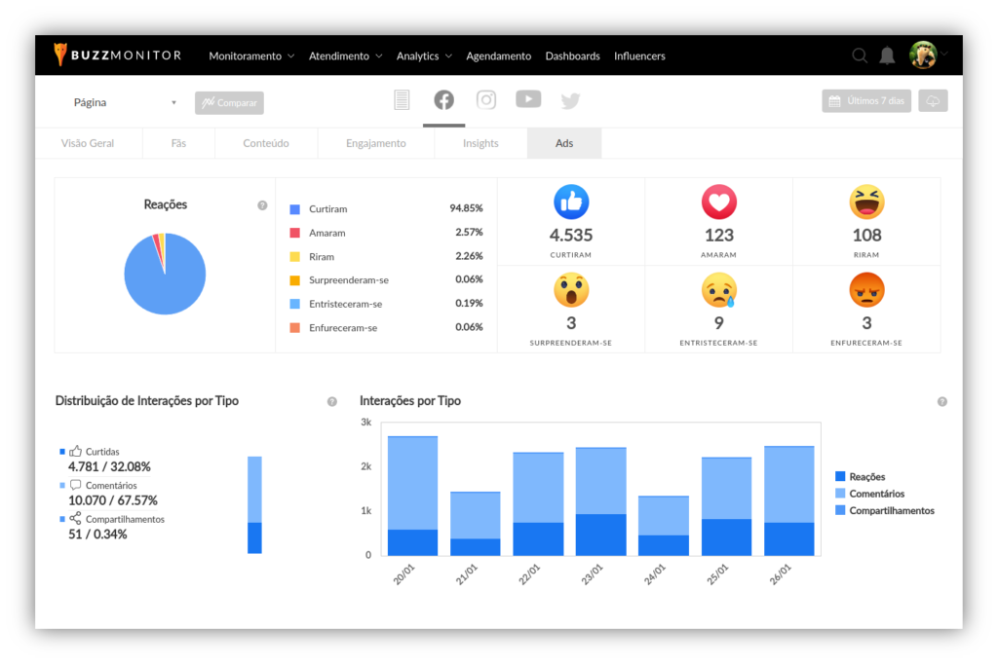Expand the Analytics menu
The width and height of the screenshot is (998, 664).
pos(424,56)
